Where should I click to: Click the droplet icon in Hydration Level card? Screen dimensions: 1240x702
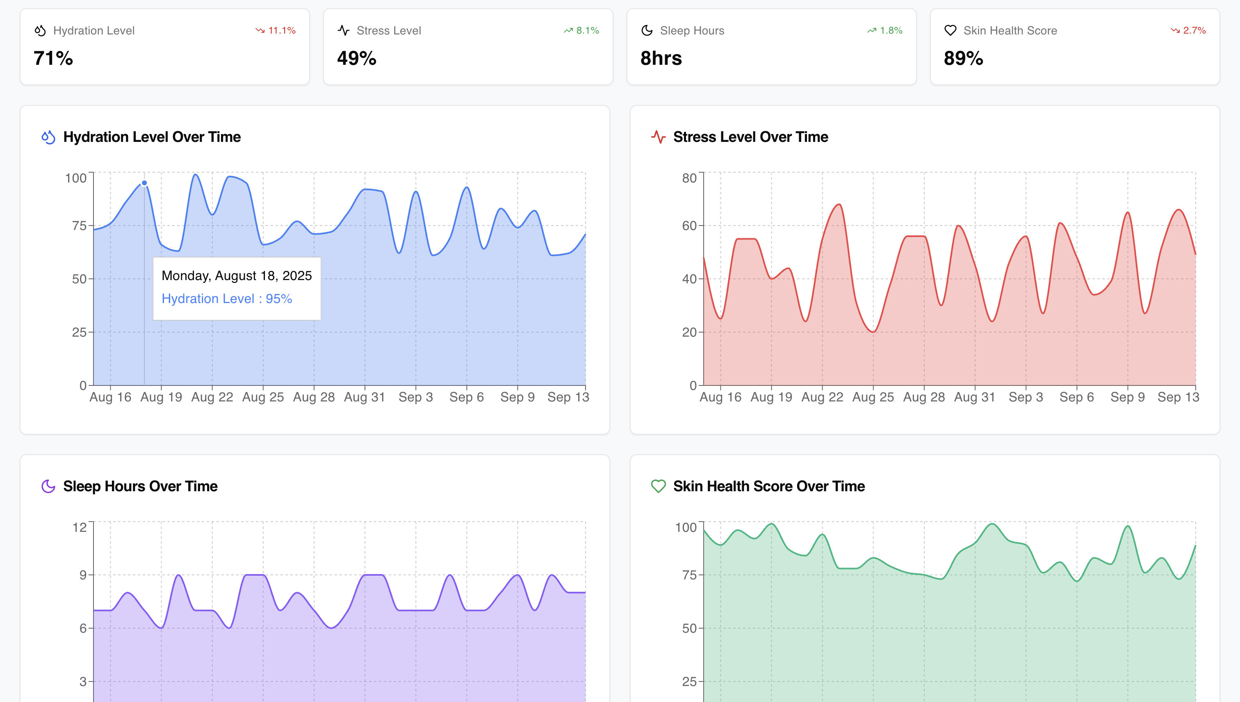(40, 30)
